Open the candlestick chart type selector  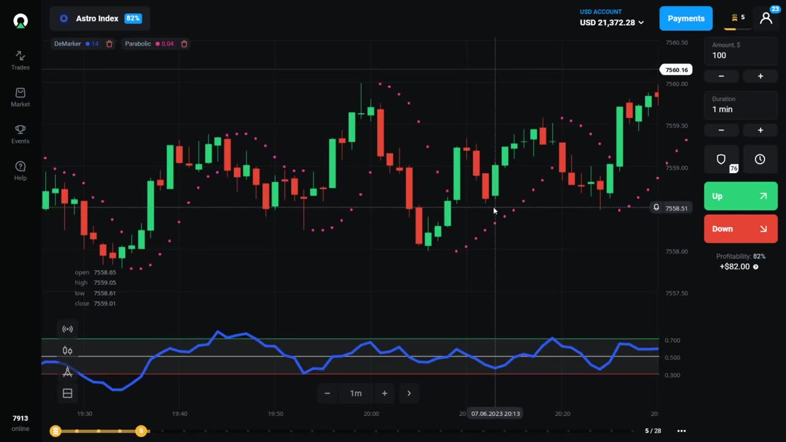(x=68, y=351)
